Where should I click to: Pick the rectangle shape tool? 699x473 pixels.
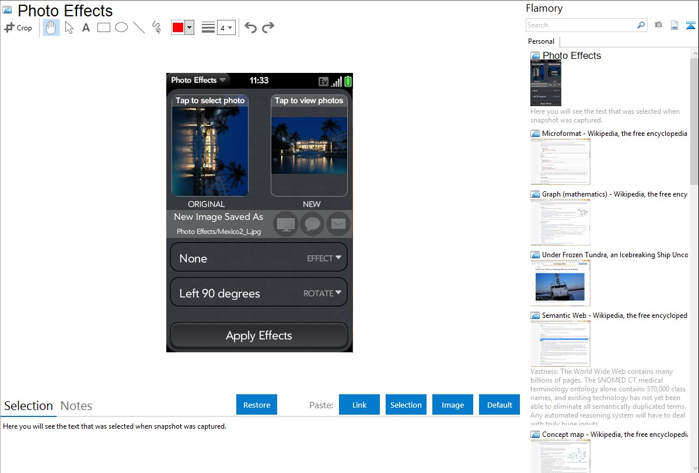(x=103, y=27)
